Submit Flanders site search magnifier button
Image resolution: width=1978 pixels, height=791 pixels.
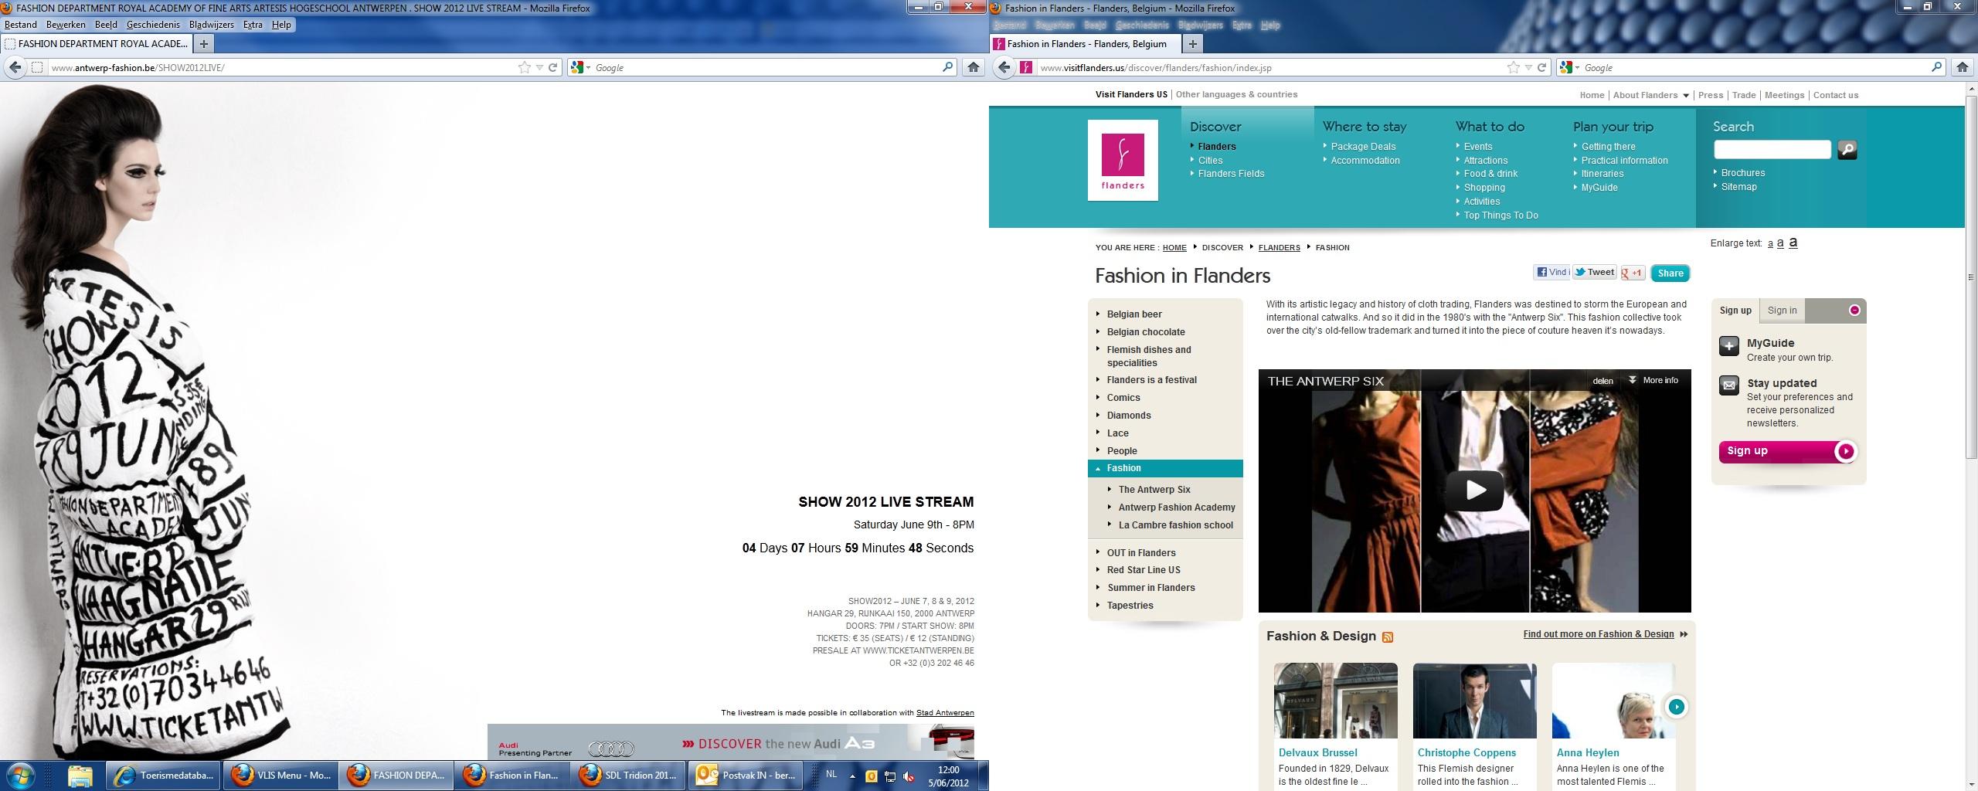point(1847,150)
